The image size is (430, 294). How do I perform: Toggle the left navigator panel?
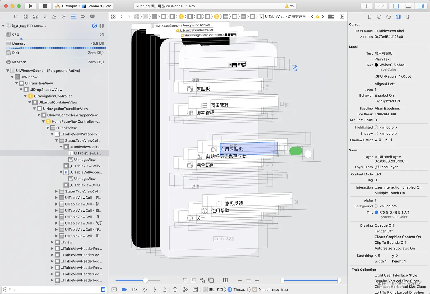click(396, 6)
